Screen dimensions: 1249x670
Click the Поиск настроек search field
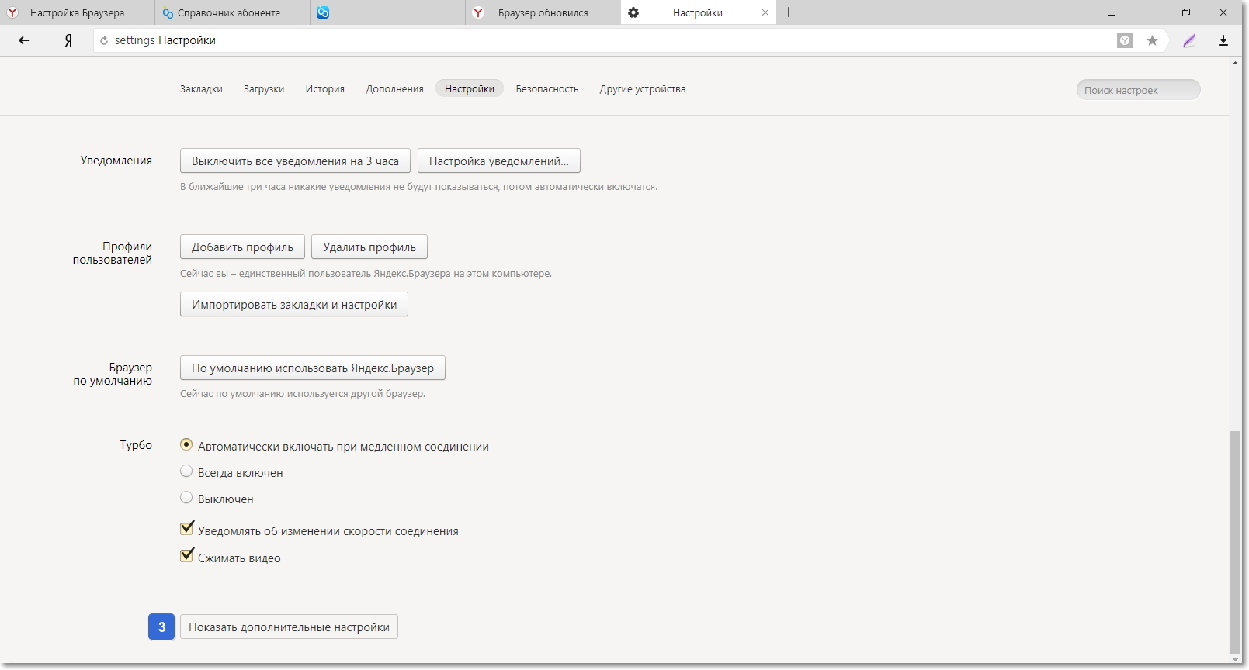(x=1138, y=90)
